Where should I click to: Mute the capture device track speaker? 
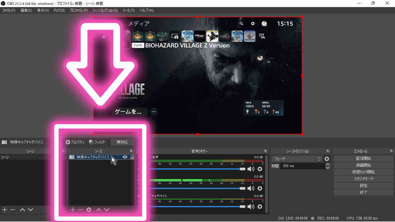[x=251, y=207]
